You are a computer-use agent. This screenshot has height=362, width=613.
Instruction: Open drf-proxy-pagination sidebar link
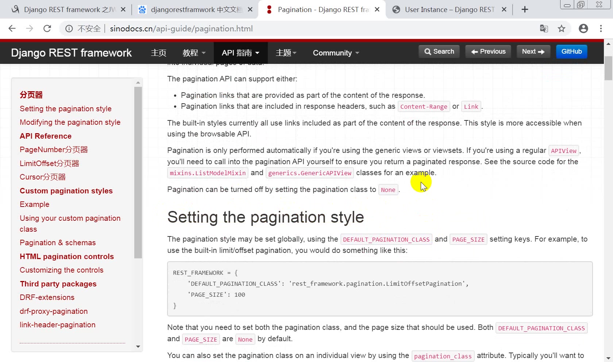[x=54, y=311]
